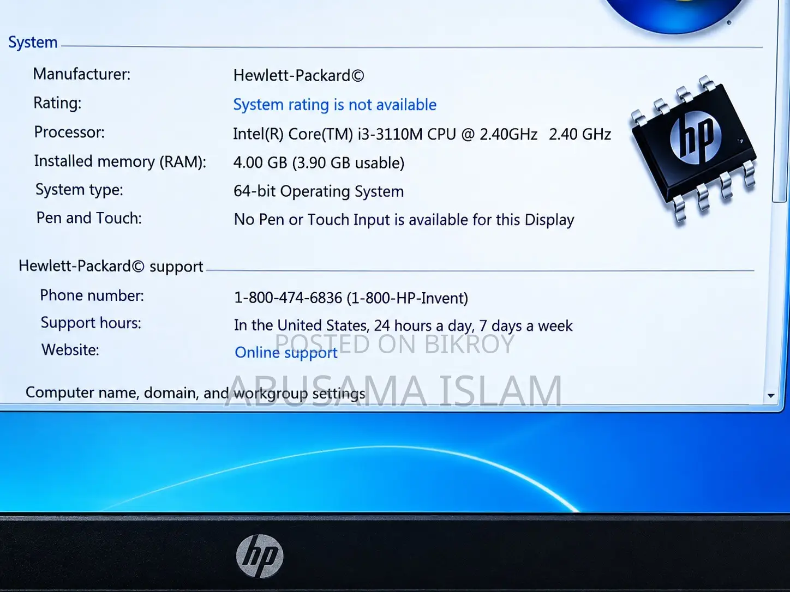Click the HP chip logo image
The width and height of the screenshot is (790, 592).
click(x=695, y=150)
